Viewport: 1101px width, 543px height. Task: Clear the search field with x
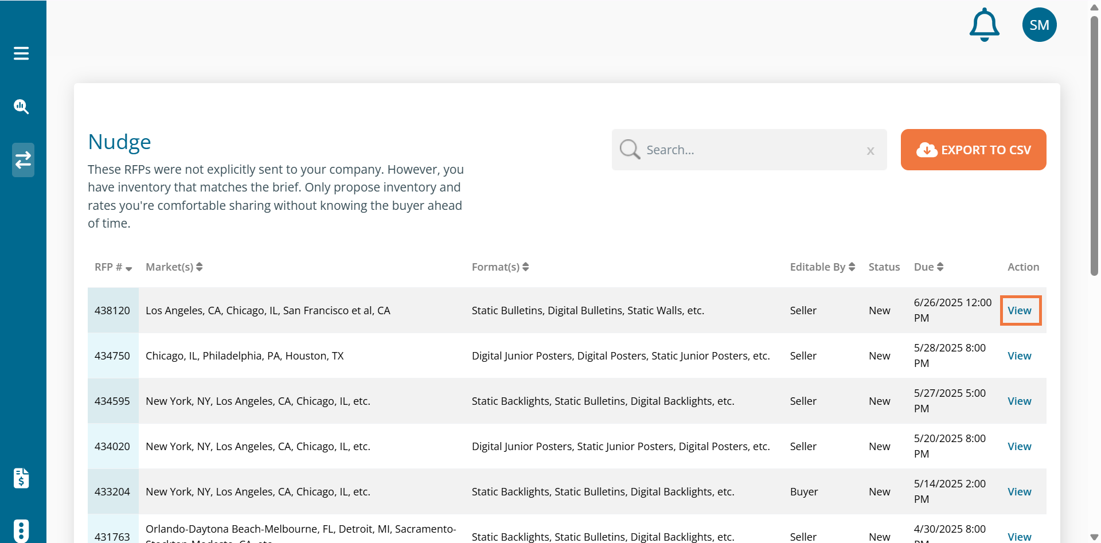click(870, 151)
